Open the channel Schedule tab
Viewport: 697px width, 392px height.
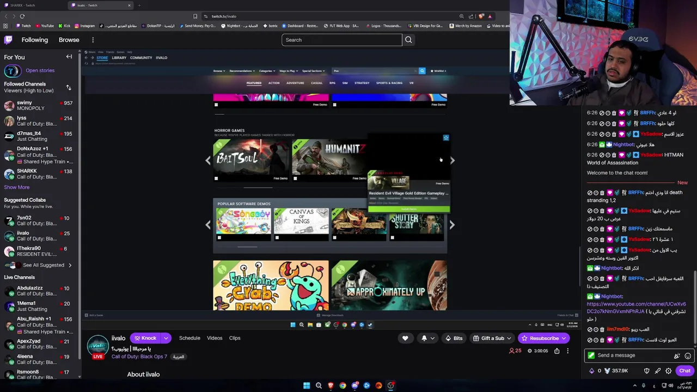tap(189, 338)
